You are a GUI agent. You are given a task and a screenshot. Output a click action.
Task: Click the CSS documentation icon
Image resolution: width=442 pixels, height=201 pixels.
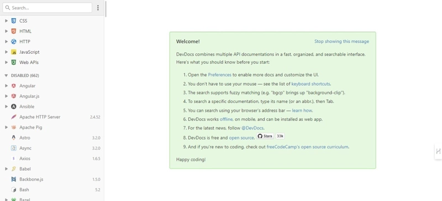tap(13, 21)
